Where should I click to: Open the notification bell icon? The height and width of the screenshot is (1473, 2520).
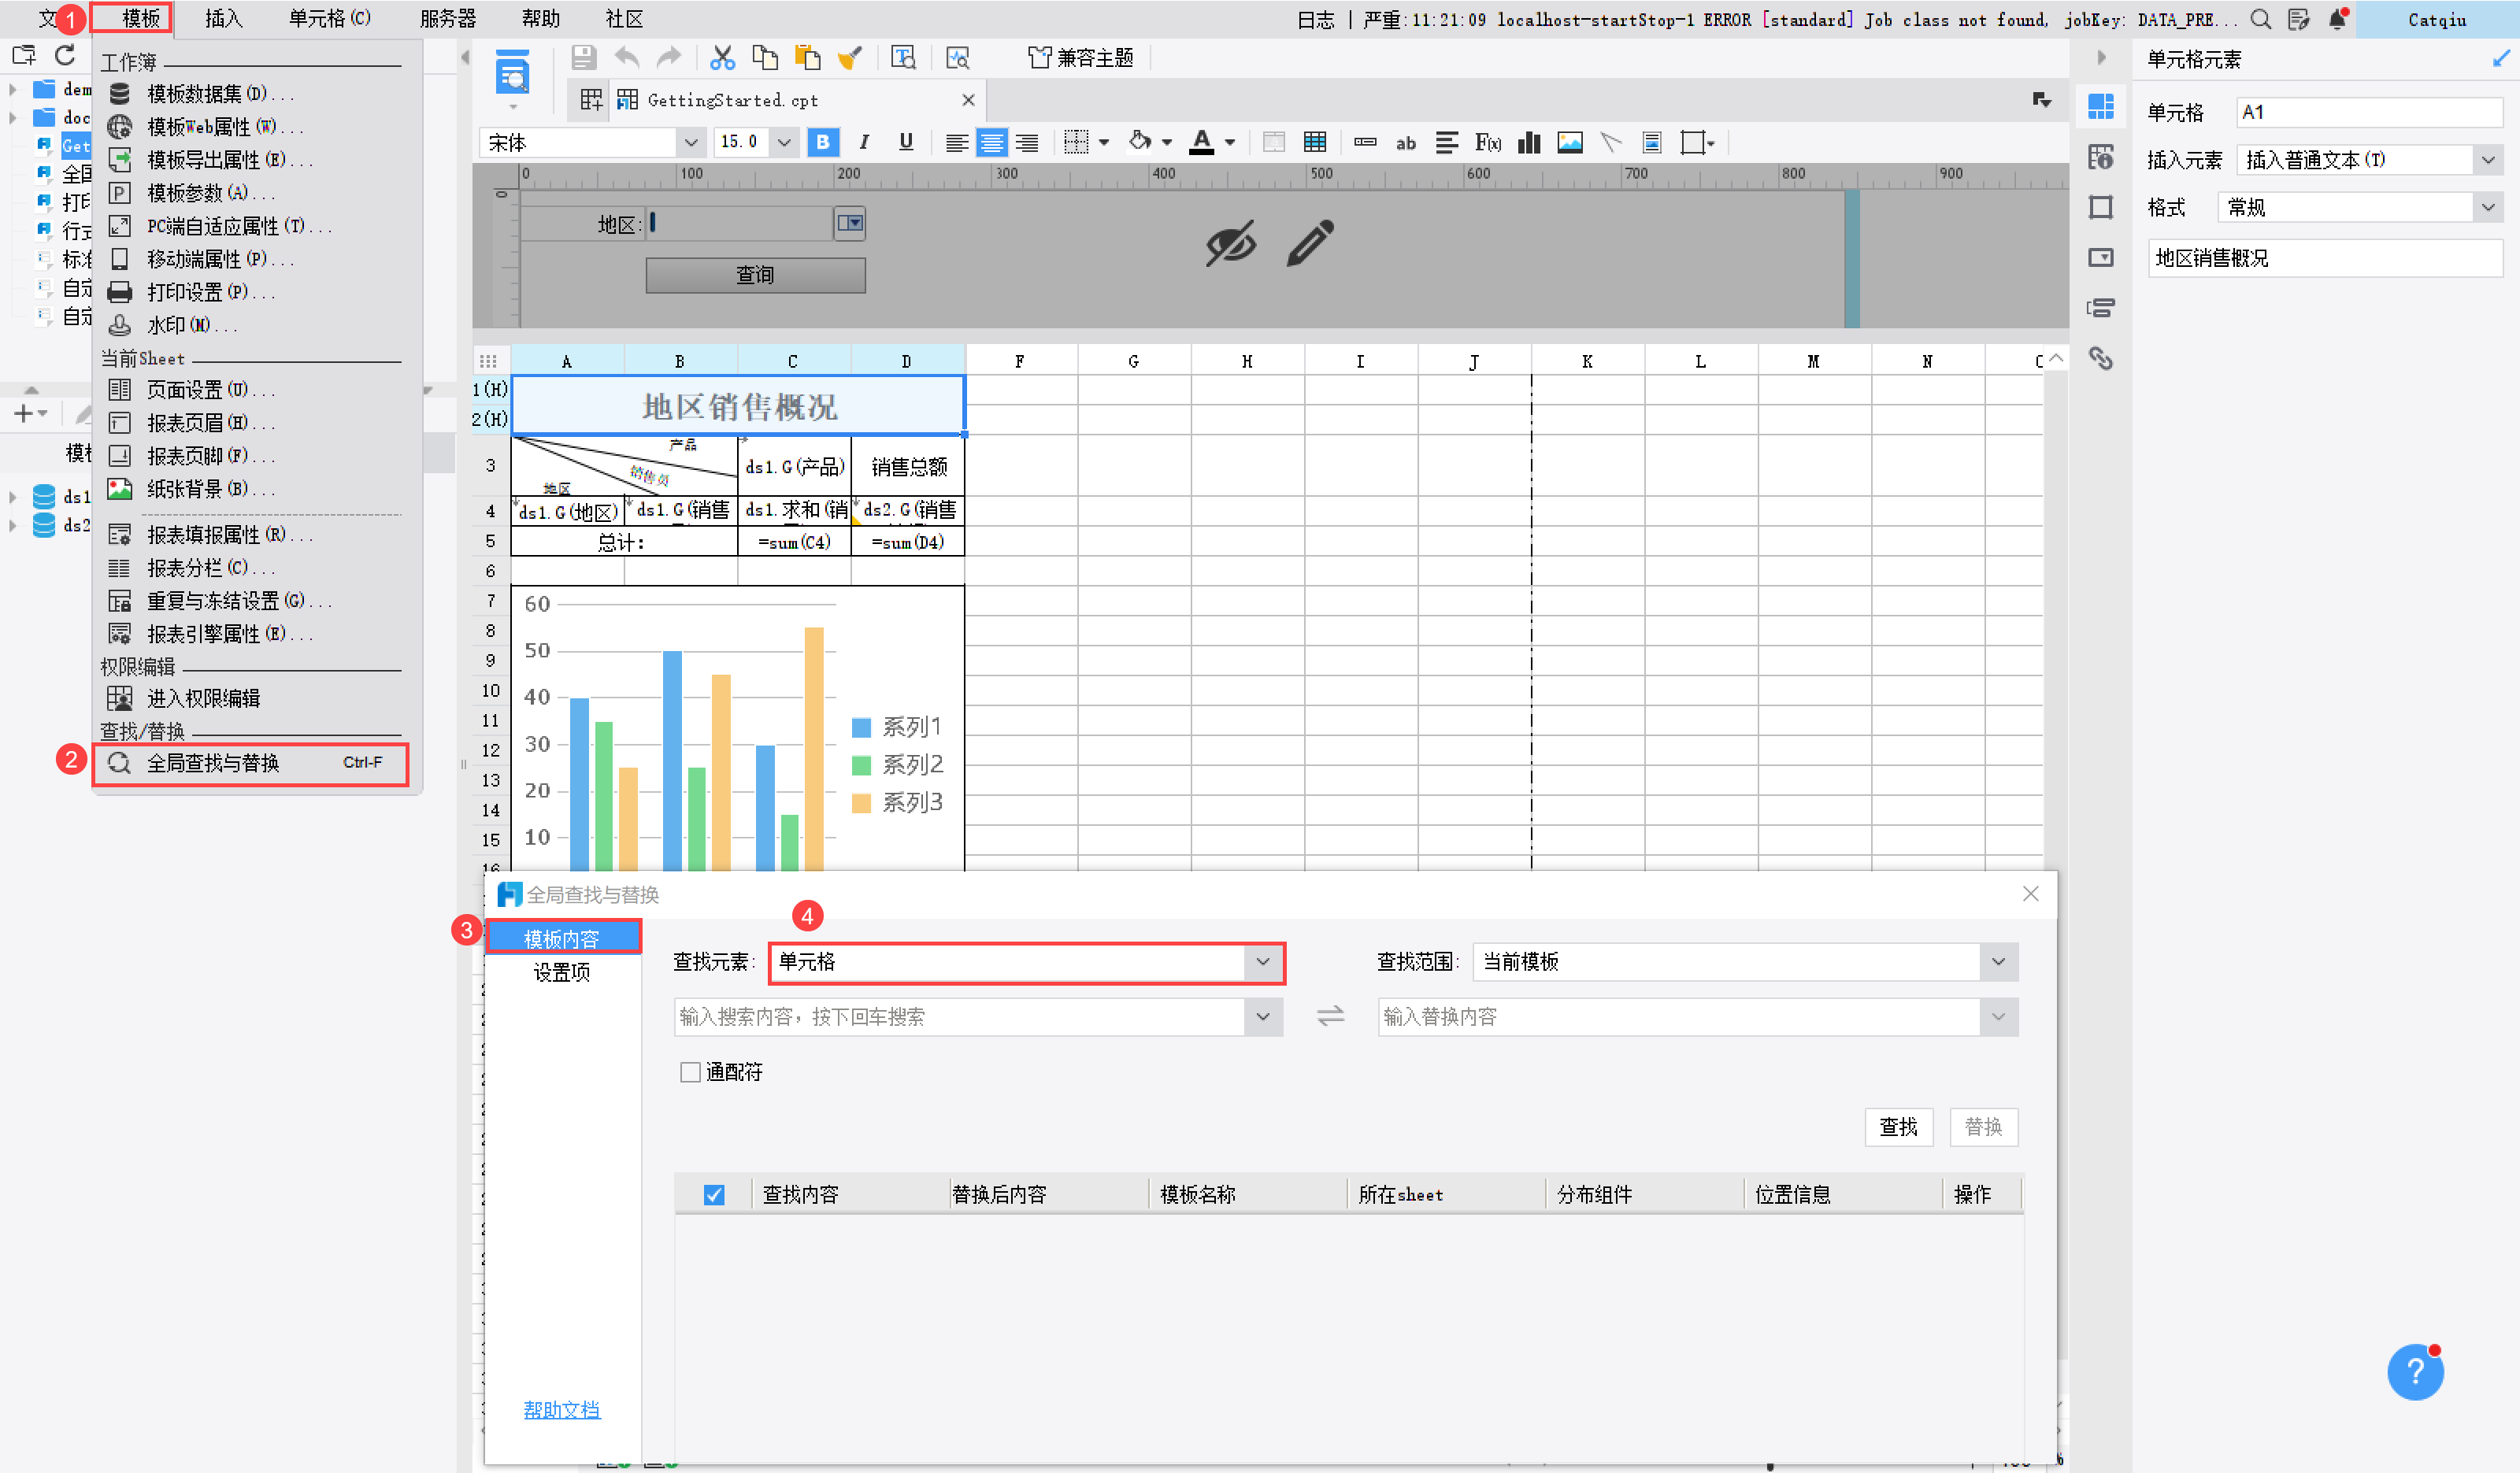coord(2337,19)
